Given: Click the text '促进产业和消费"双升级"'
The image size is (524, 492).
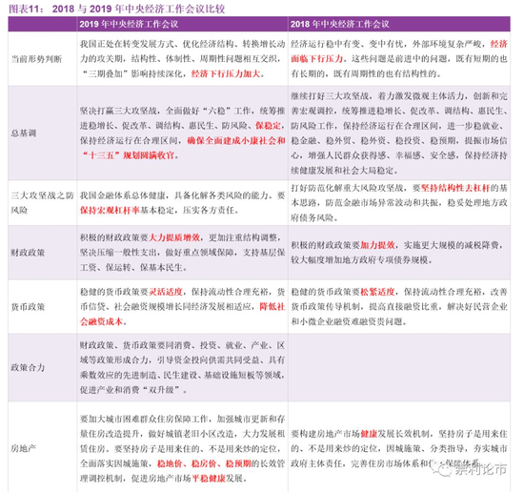Looking at the screenshot, I should (131, 390).
